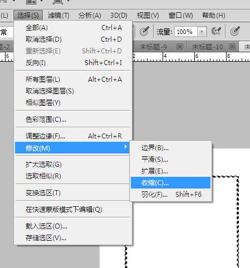The width and height of the screenshot is (250, 268).
Task: Close the 未标题-10 document tab
Action: point(232,47)
